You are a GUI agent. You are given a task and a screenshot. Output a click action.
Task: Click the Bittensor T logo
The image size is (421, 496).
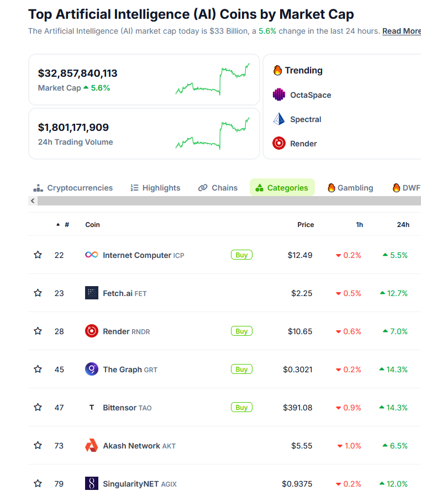tap(91, 408)
